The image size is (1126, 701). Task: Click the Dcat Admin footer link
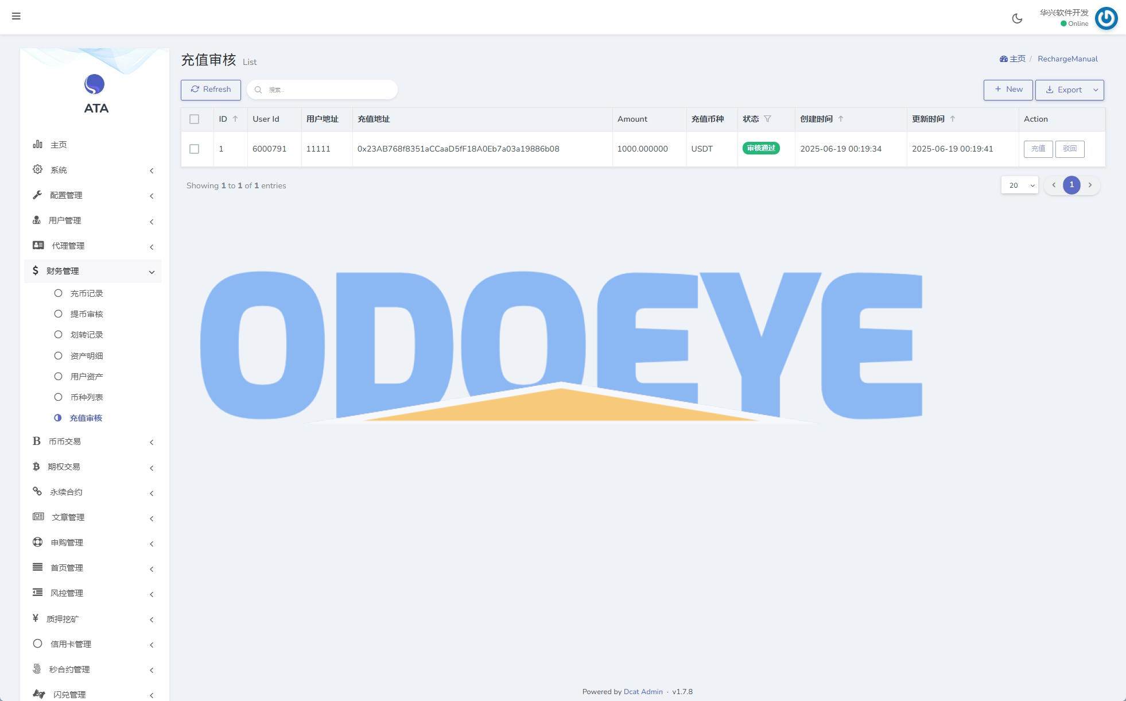click(643, 691)
